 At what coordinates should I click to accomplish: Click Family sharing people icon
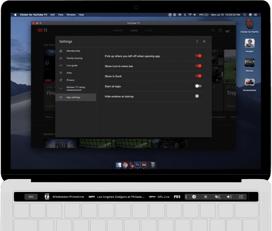[x=61, y=58]
